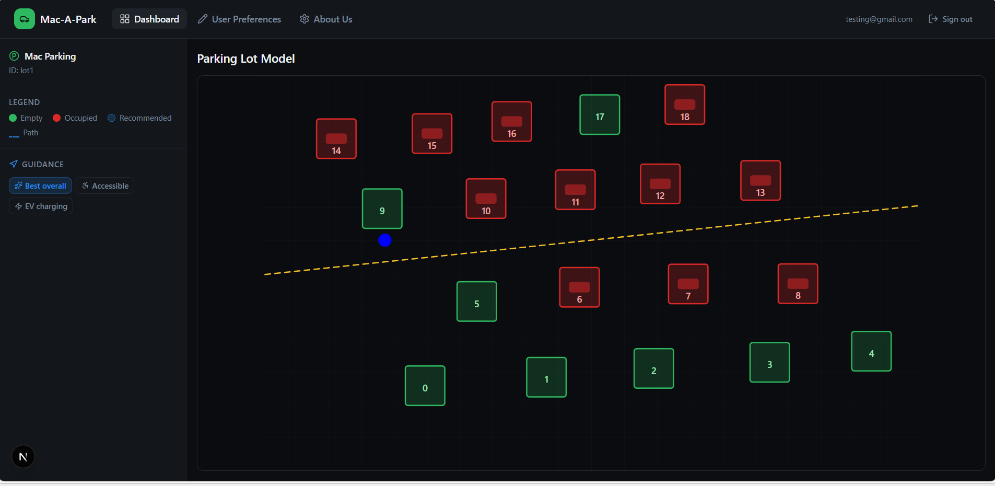The height and width of the screenshot is (486, 995).
Task: Select empty parking spot 17
Action: tap(600, 114)
